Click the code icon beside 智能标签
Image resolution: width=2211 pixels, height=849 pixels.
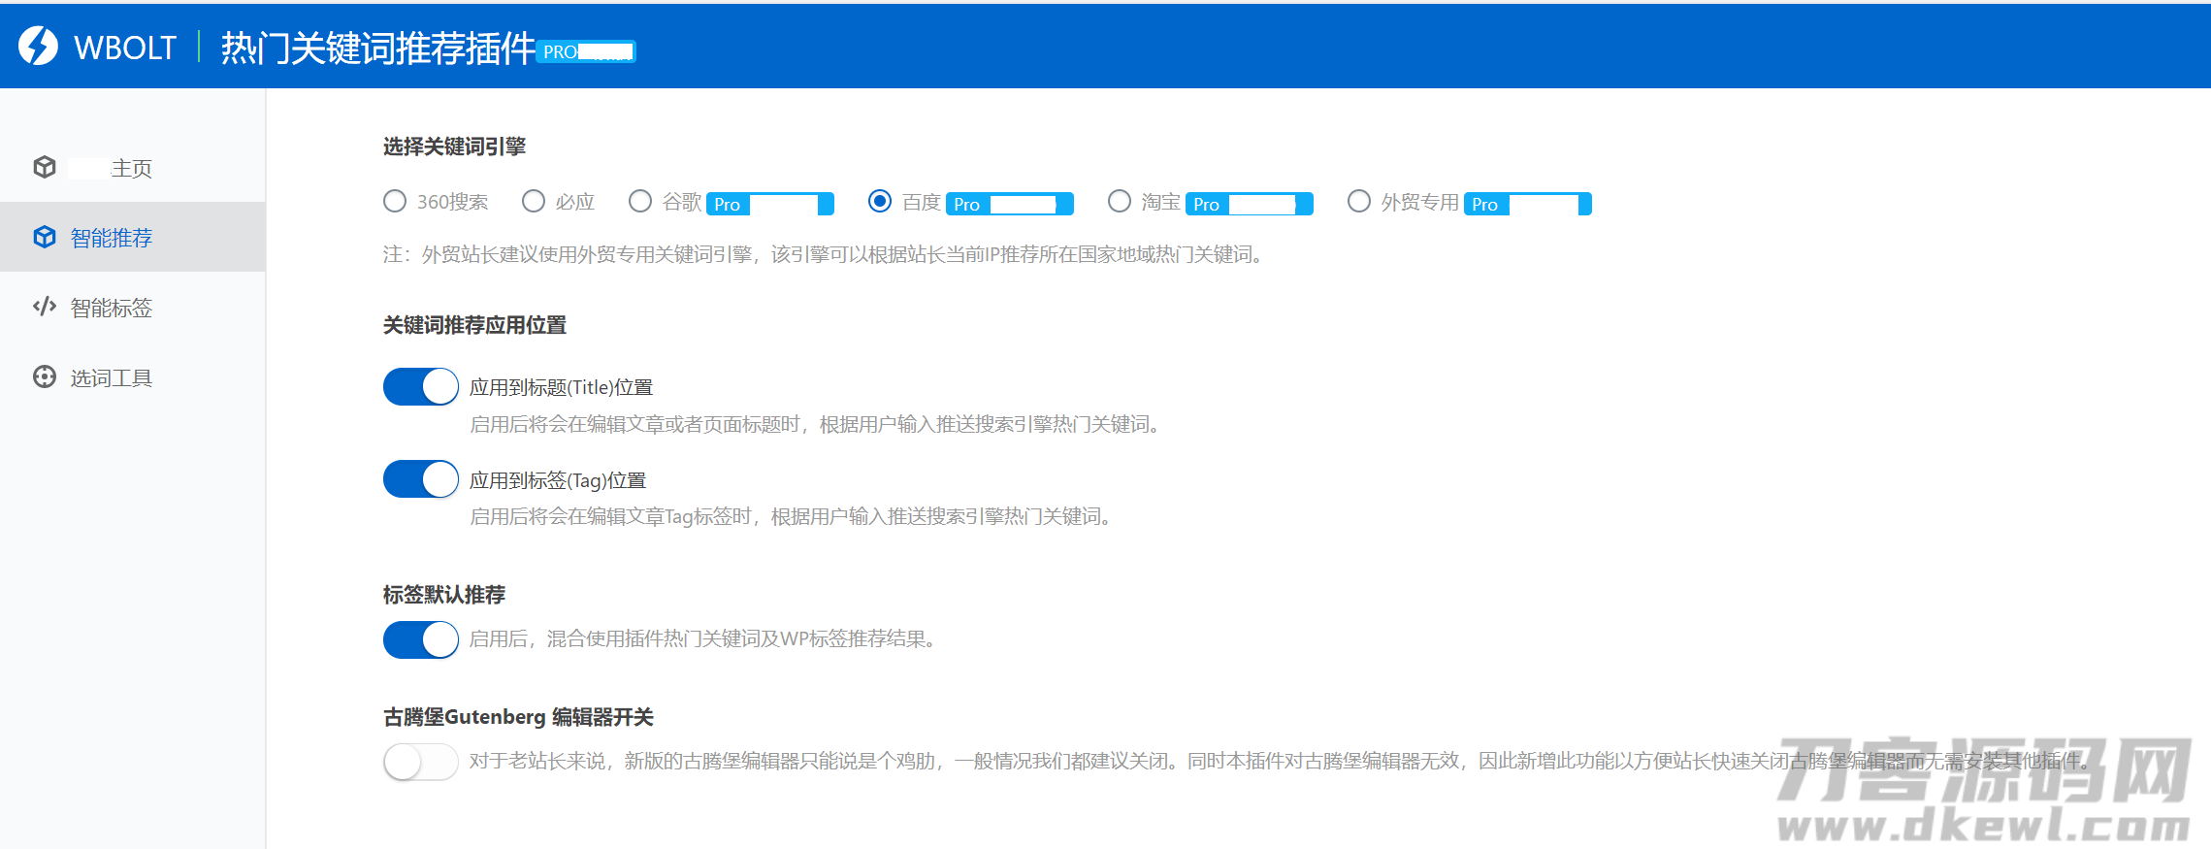click(x=45, y=307)
